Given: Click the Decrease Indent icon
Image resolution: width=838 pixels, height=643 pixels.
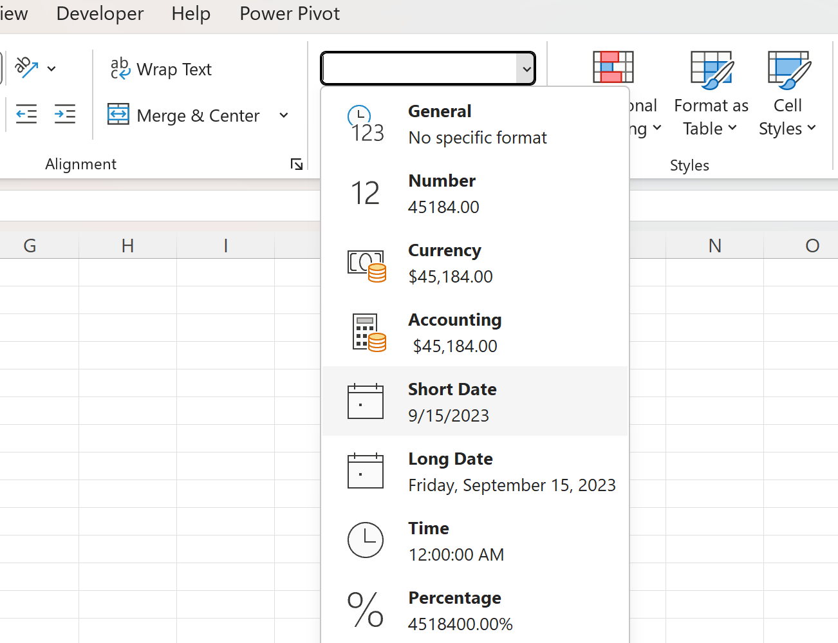Looking at the screenshot, I should click(26, 113).
